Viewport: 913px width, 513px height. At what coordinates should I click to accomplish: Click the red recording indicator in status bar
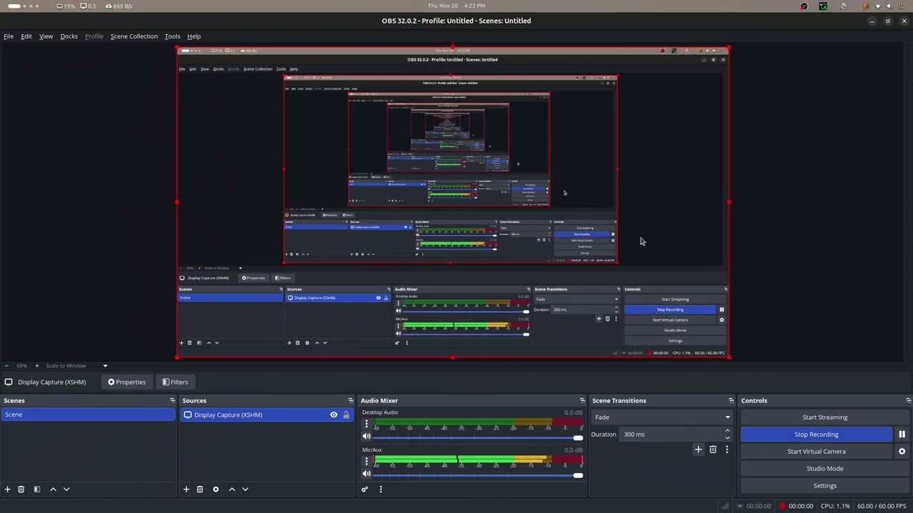782,507
